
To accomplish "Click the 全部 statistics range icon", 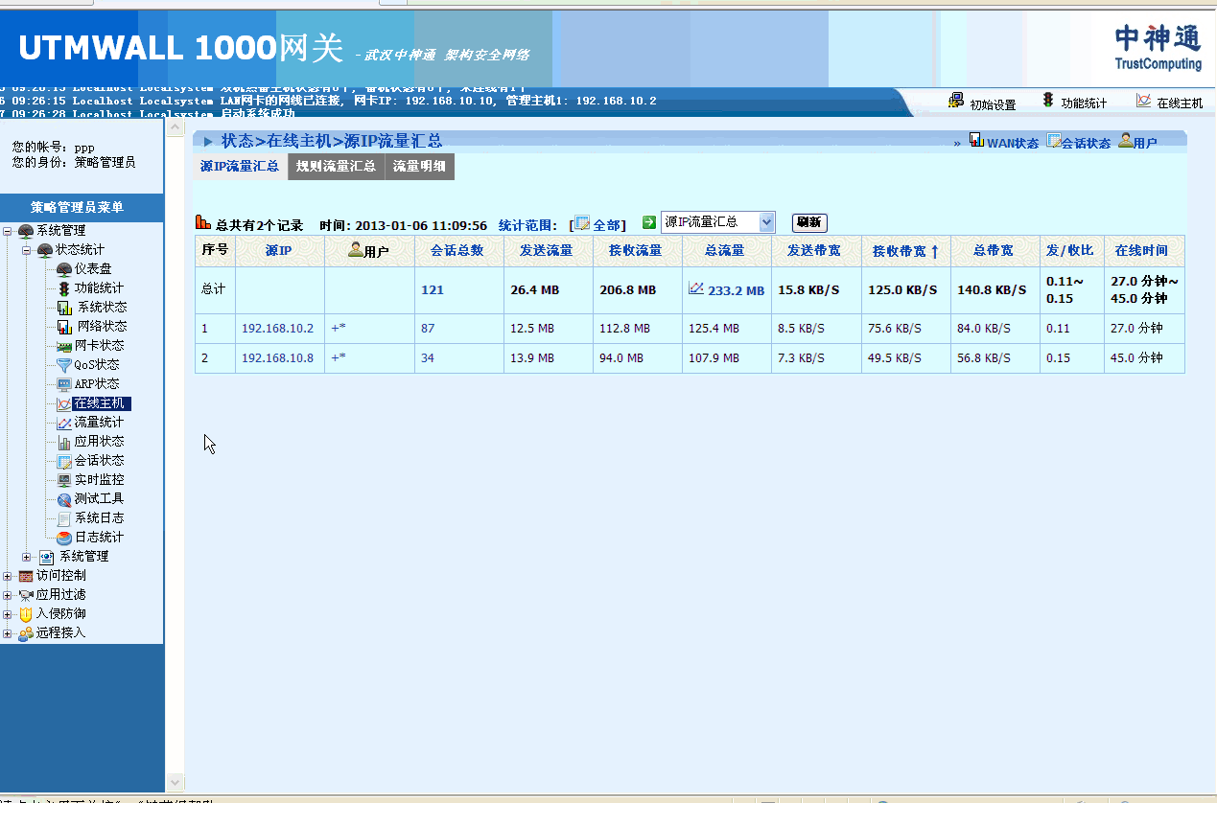I will [x=582, y=223].
